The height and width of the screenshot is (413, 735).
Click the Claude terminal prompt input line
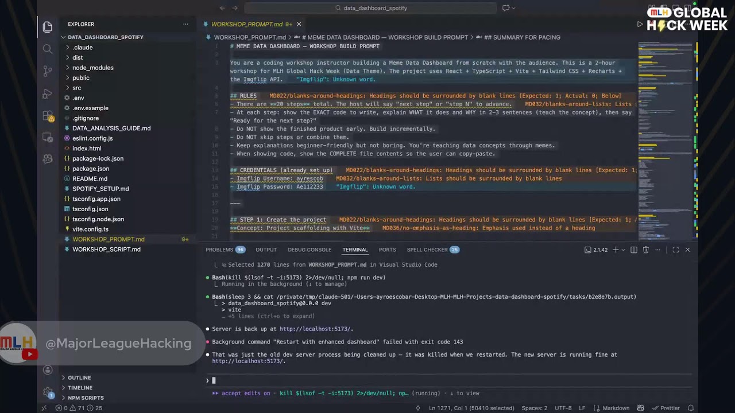(x=448, y=380)
